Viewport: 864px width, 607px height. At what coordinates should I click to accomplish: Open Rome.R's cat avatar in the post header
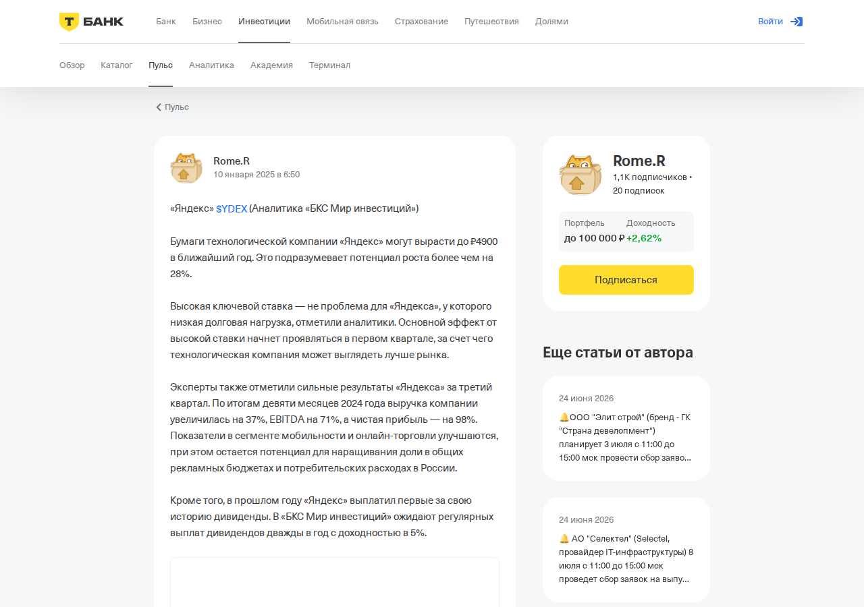click(x=186, y=168)
